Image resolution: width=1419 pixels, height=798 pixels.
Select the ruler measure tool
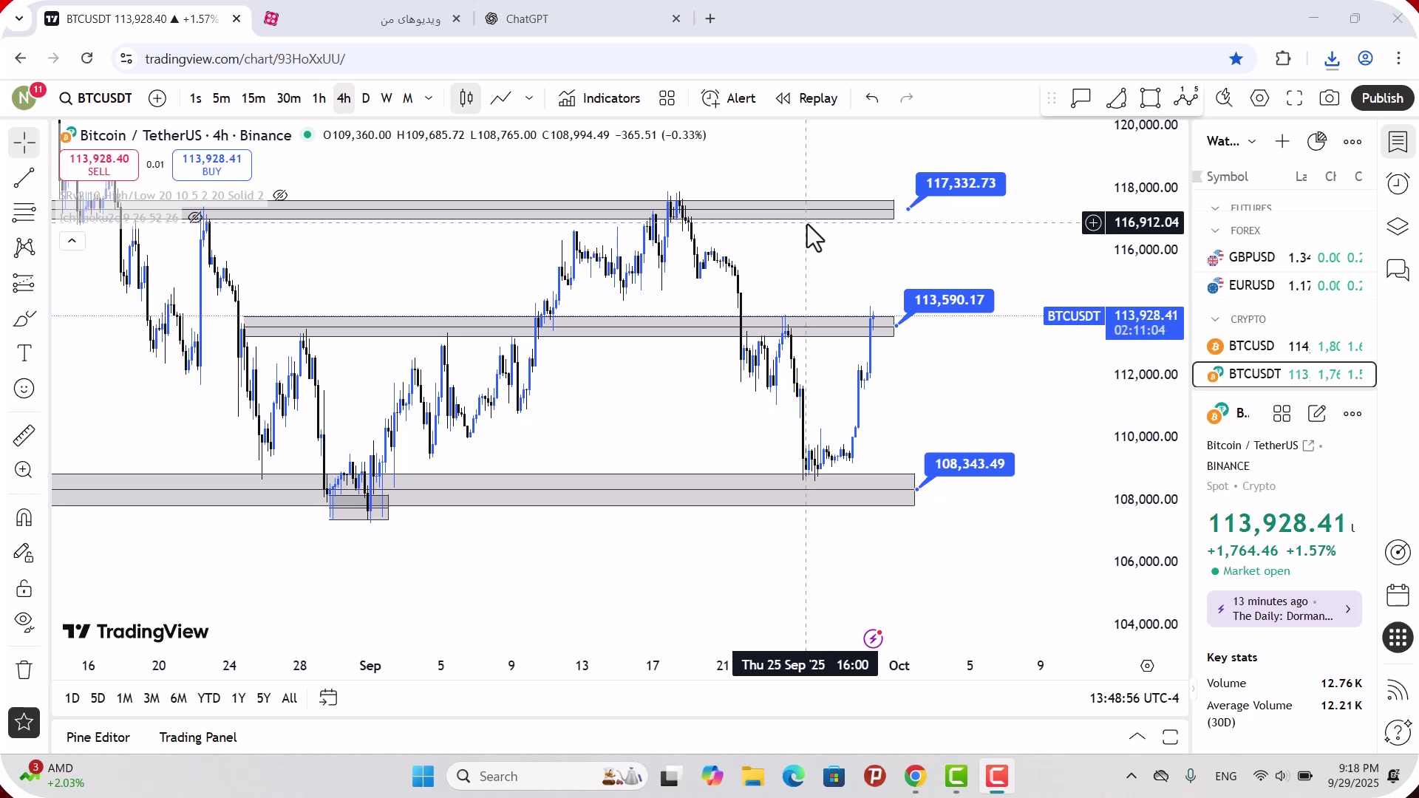click(24, 435)
